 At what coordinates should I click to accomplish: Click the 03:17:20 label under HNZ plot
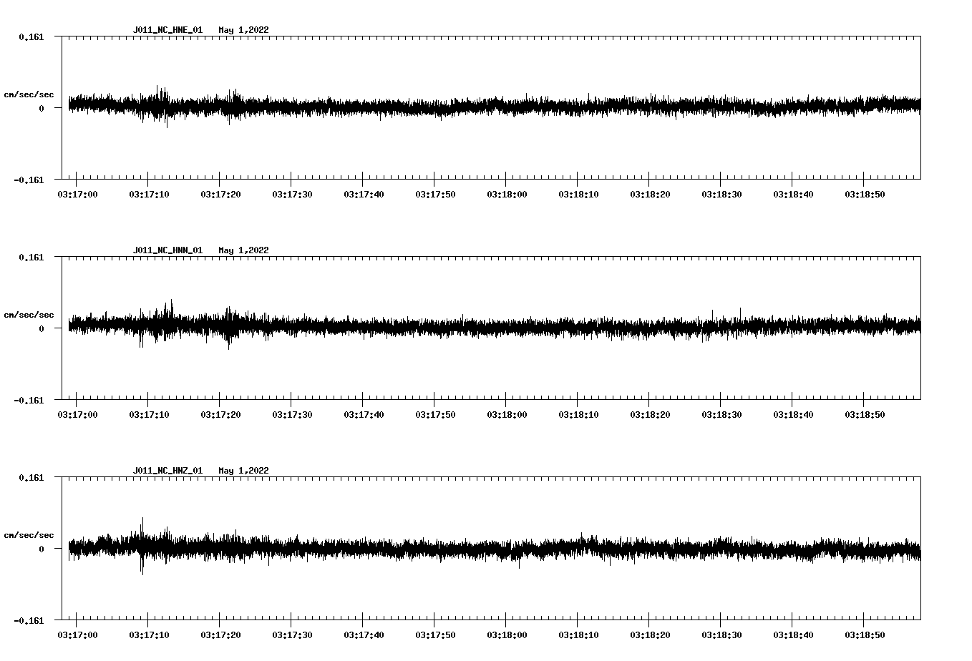click(x=220, y=635)
